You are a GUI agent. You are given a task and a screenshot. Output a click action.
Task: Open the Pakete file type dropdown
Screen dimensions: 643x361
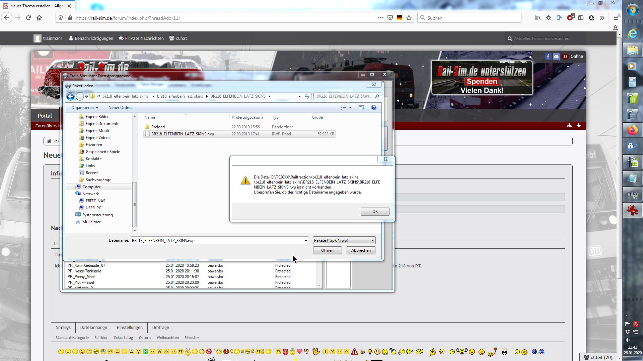point(344,240)
